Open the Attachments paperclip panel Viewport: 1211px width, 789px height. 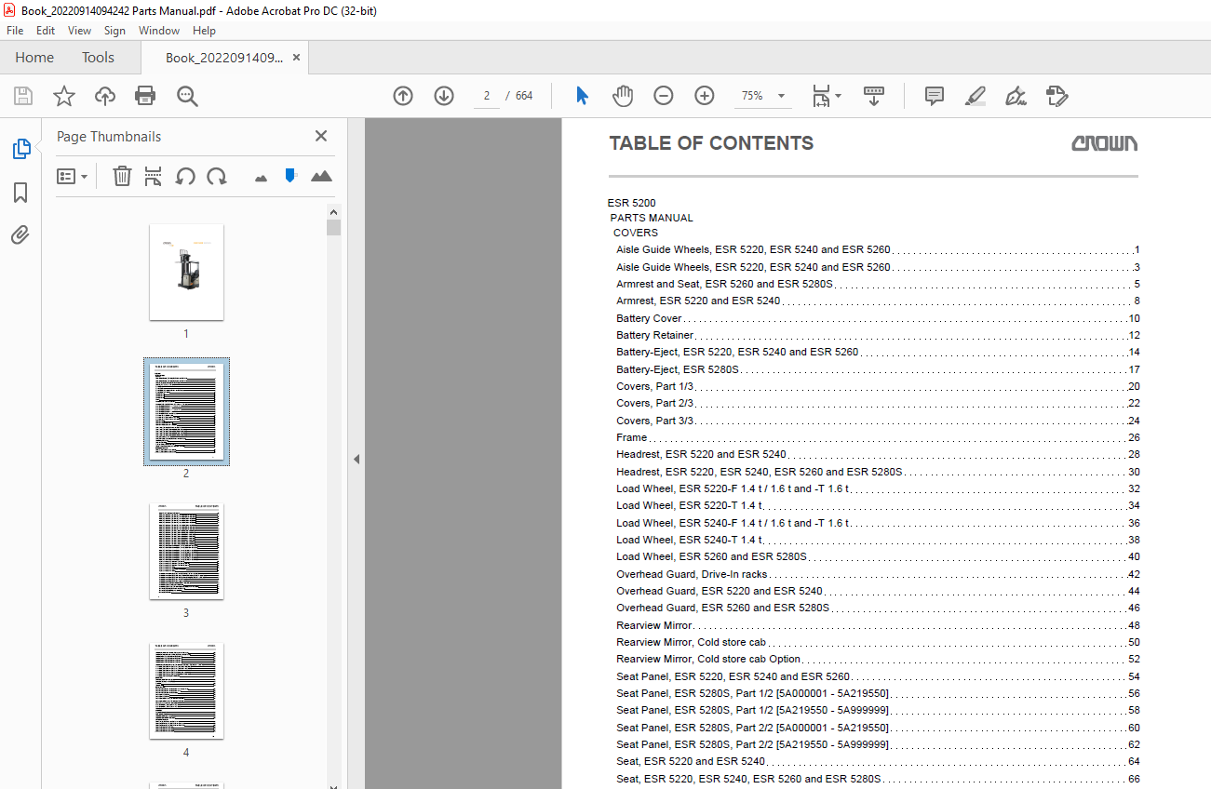20,234
